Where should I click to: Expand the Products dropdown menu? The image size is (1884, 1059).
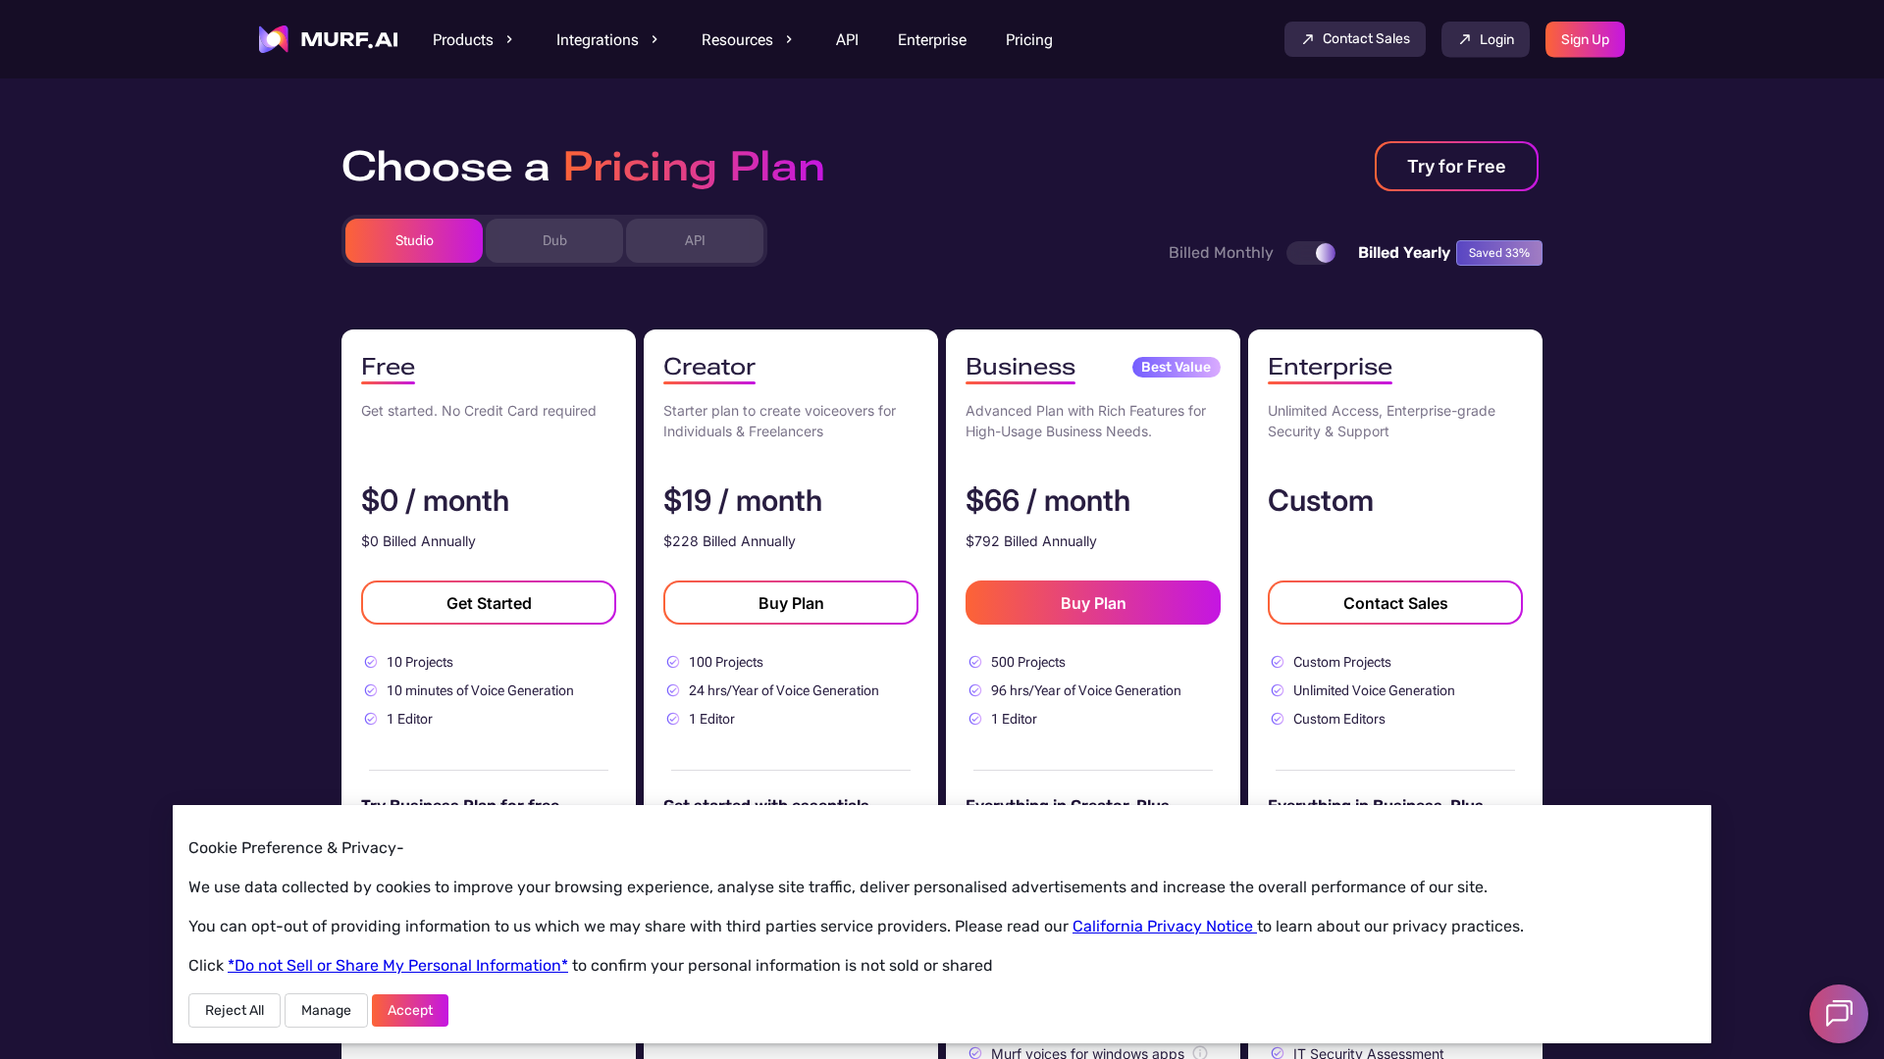tap(473, 40)
